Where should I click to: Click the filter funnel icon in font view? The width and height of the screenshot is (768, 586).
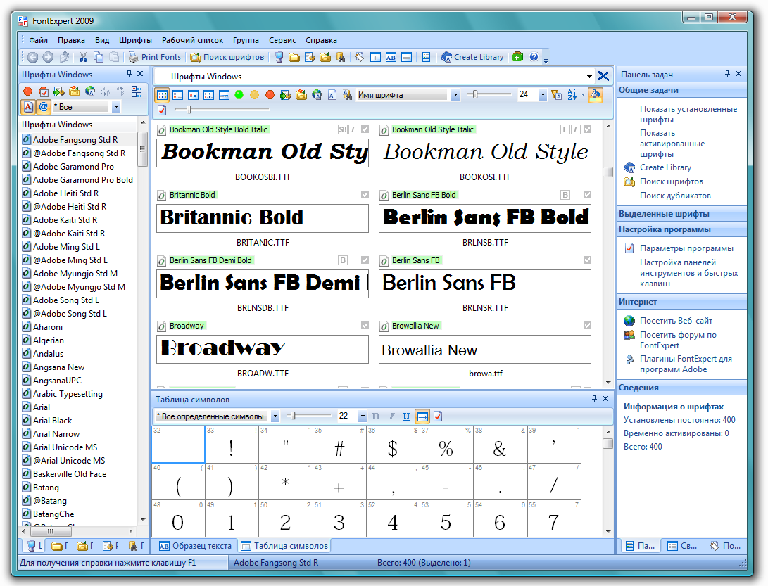pos(556,95)
